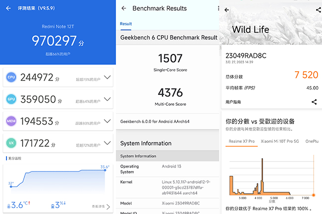Screen dimensions: 322x214
Task: Tap the Model Xiaomi 23049RAD8C row
Action: click(x=167, y=203)
